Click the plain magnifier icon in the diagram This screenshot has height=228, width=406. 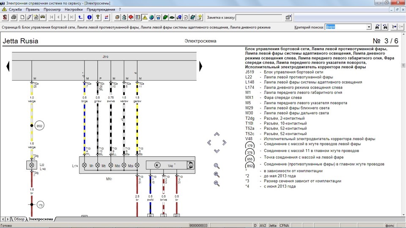(x=217, y=166)
